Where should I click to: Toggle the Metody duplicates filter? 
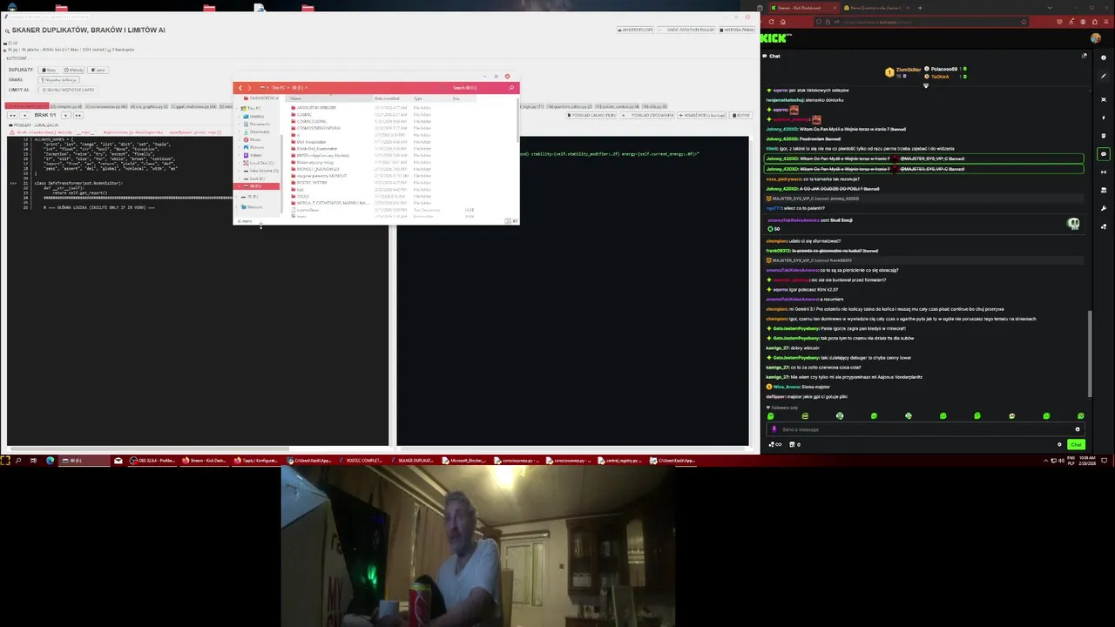pos(73,70)
